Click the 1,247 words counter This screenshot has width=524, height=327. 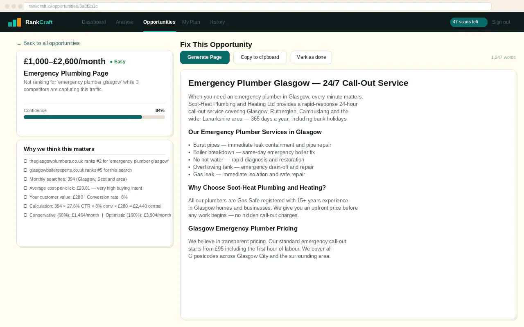point(503,57)
